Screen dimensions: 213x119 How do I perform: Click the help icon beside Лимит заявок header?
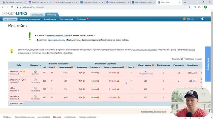coord(153,65)
